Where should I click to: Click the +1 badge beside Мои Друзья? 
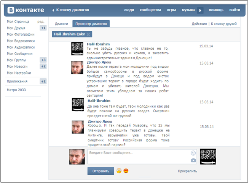[43, 28]
